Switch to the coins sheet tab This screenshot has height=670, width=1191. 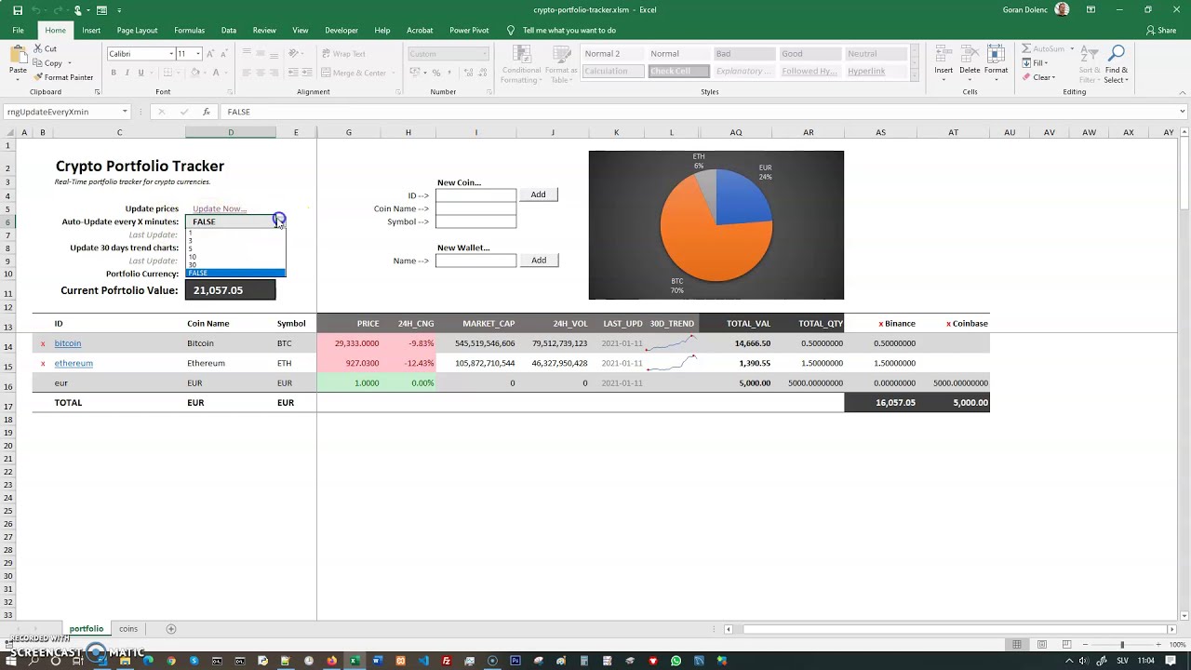[128, 629]
